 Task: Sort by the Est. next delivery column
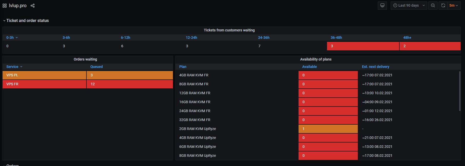375,67
